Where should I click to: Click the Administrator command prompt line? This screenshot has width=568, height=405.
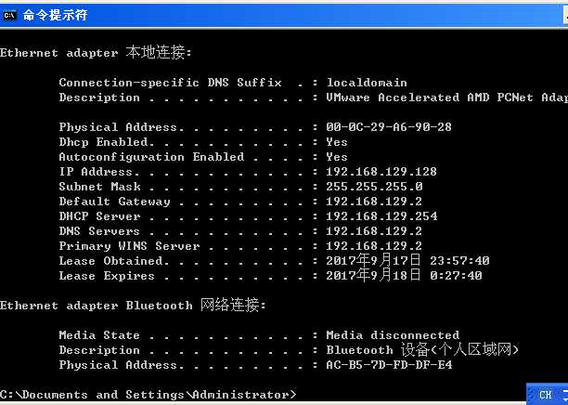click(x=148, y=395)
